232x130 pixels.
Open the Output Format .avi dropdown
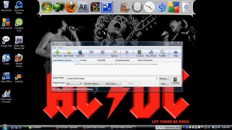click(x=74, y=83)
